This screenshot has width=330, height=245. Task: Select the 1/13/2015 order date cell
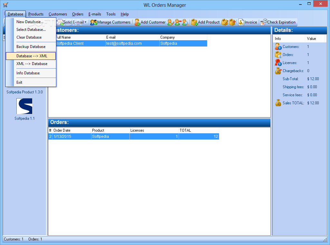pos(72,137)
